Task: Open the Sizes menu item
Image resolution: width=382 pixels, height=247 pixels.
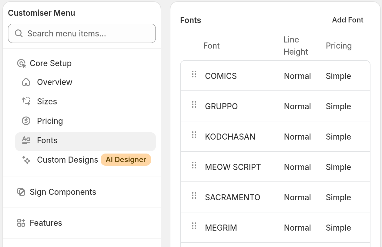Action: (x=85, y=102)
